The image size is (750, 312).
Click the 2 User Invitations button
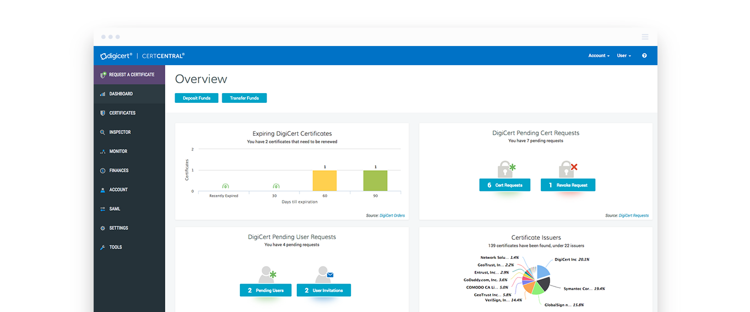pyautogui.click(x=324, y=290)
